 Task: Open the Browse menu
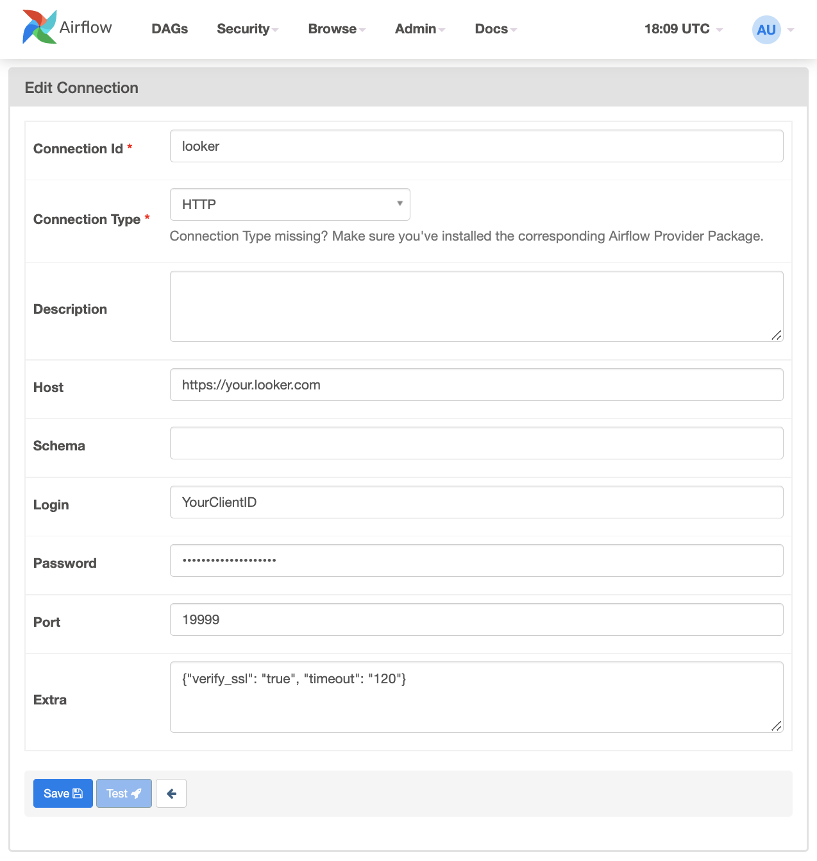point(337,29)
